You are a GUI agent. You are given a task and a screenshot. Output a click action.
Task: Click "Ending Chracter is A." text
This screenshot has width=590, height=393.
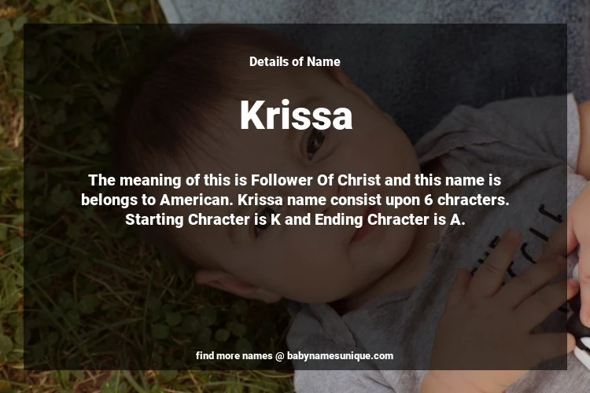(x=390, y=219)
